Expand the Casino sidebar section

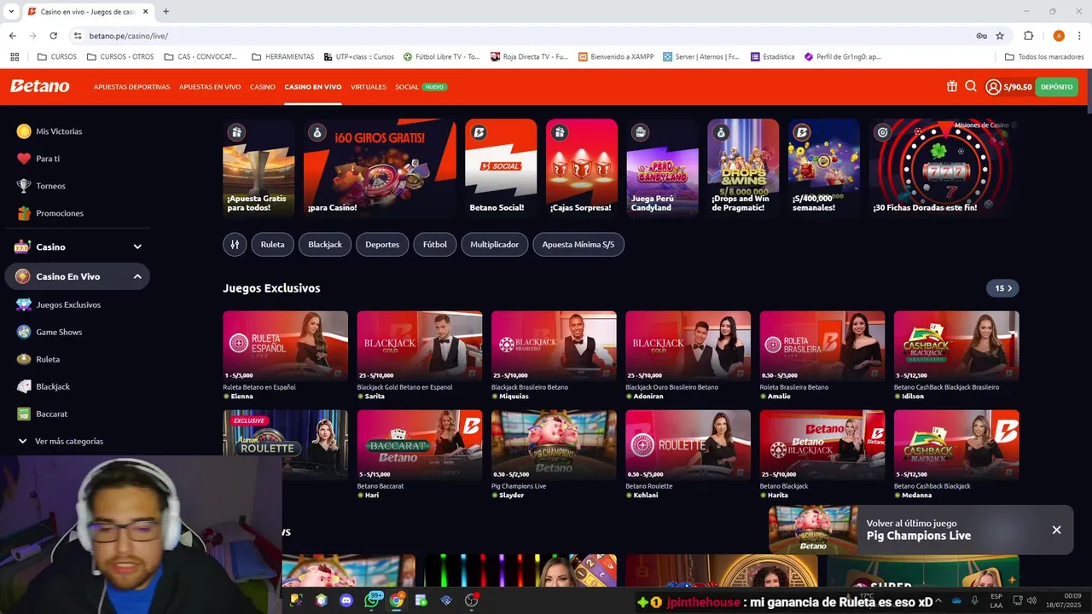(x=137, y=246)
